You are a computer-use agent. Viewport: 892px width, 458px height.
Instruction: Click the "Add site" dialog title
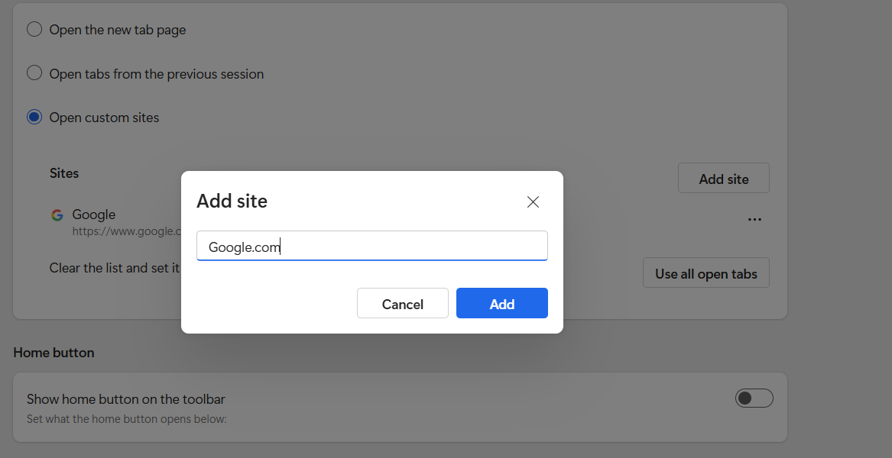pos(232,202)
